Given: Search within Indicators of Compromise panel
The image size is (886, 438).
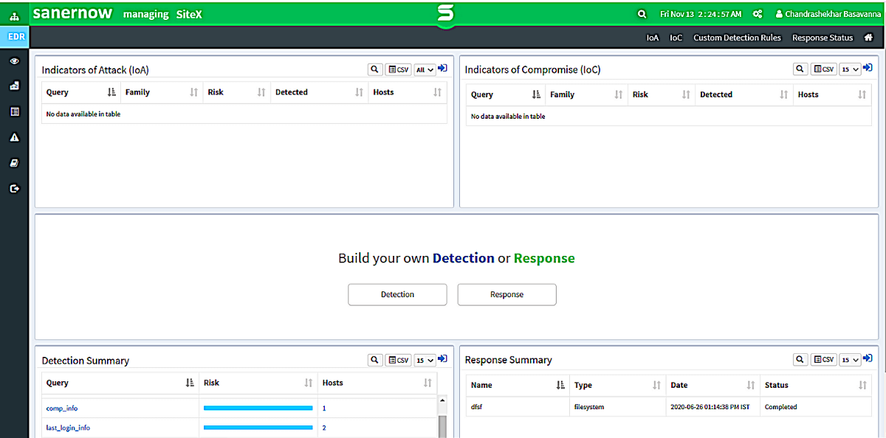Looking at the screenshot, I should (800, 69).
